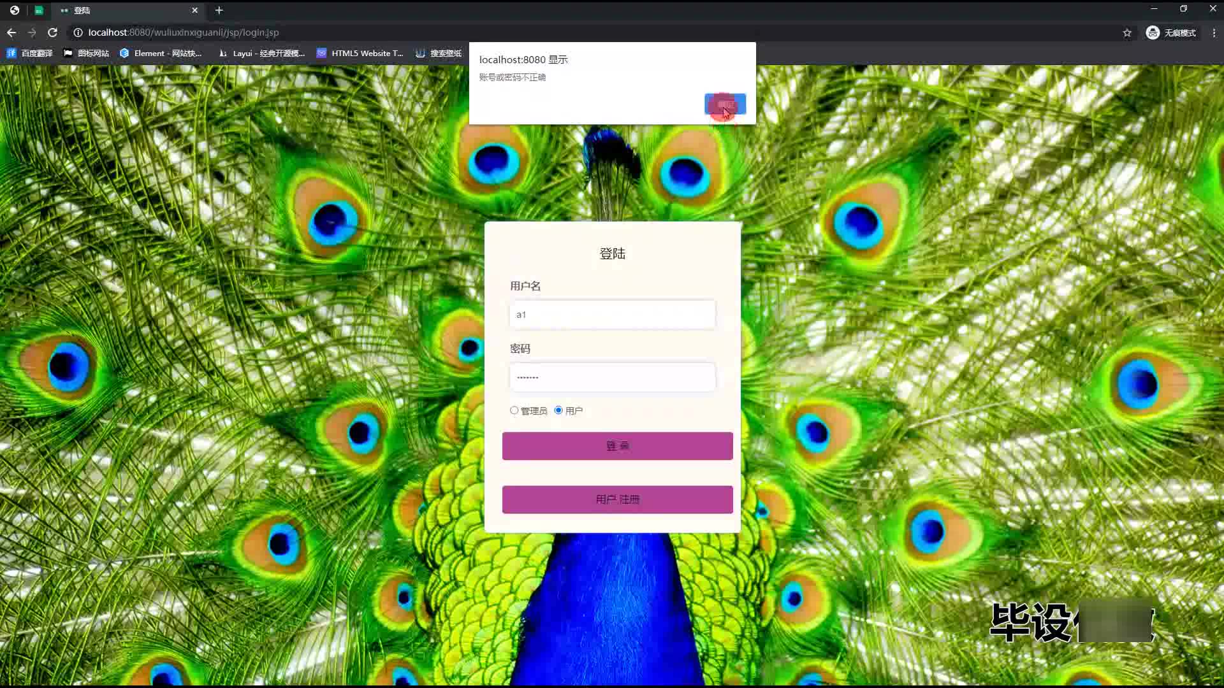Open the 用户注册 registration button
1224x688 pixels.
[617, 499]
